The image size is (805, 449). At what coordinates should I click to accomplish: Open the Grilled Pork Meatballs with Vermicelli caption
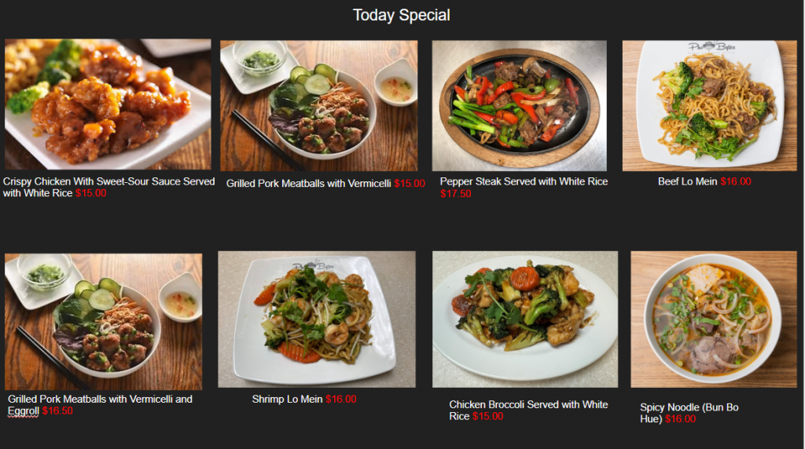point(308,184)
